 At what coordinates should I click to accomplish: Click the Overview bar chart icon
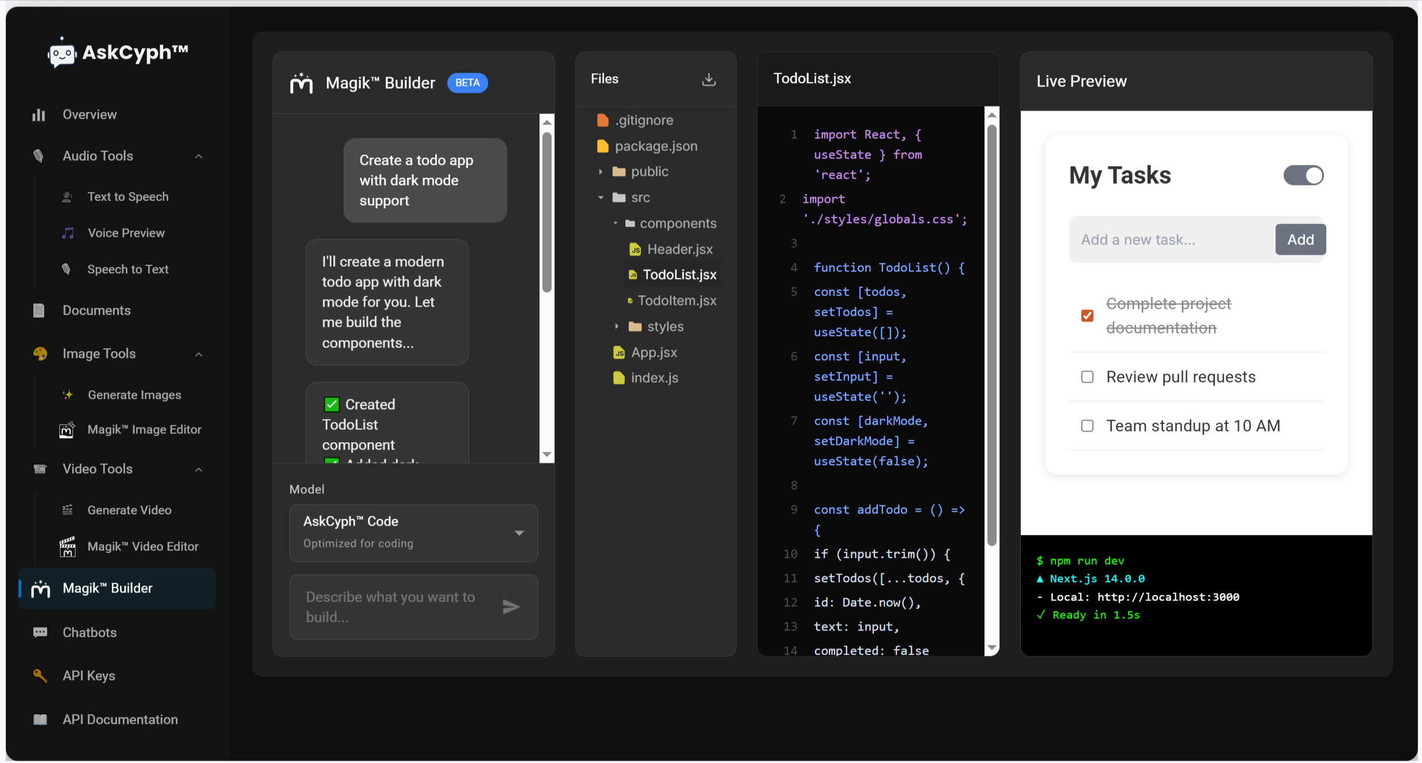point(39,115)
